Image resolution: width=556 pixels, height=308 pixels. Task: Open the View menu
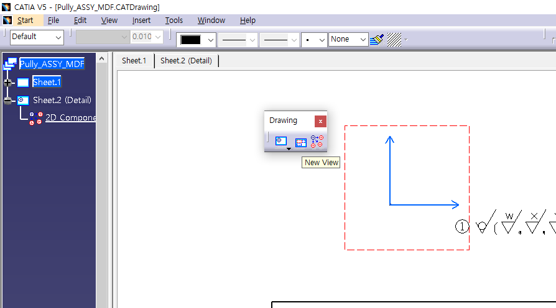pos(109,20)
